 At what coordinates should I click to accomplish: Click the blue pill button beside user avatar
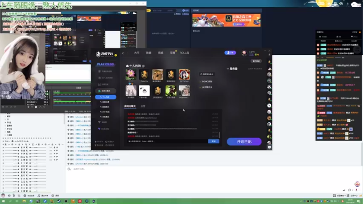pos(230,53)
